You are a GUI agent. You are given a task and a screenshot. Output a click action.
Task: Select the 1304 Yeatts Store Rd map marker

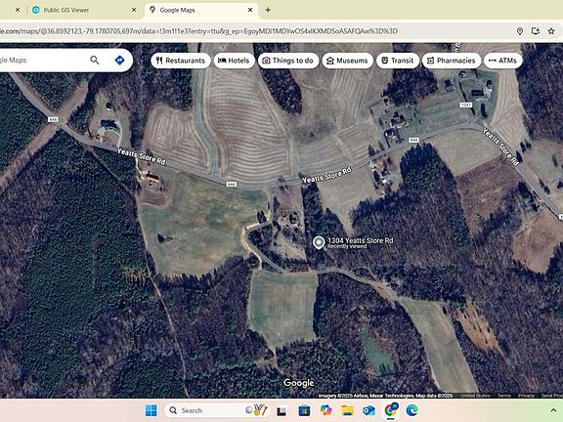point(319,242)
